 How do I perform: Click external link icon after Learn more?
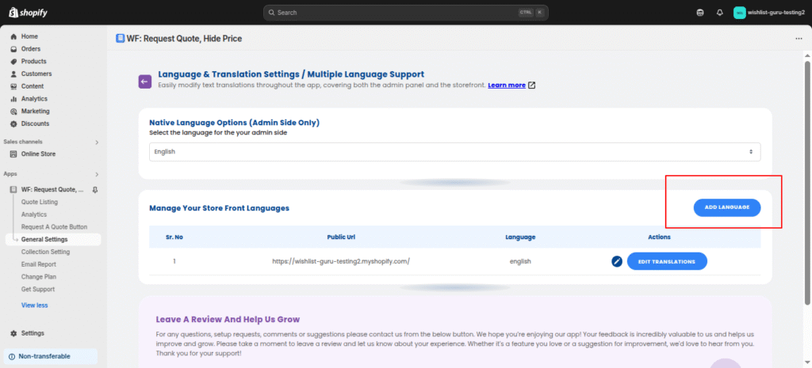[x=532, y=85]
